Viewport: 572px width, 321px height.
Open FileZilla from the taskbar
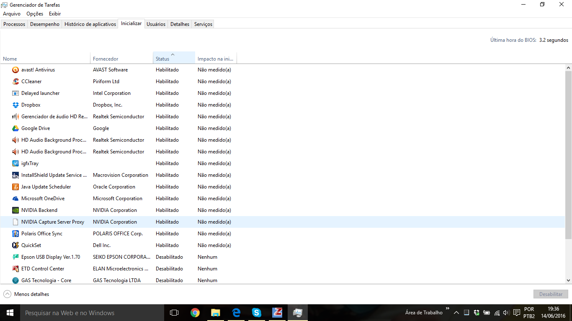point(277,313)
